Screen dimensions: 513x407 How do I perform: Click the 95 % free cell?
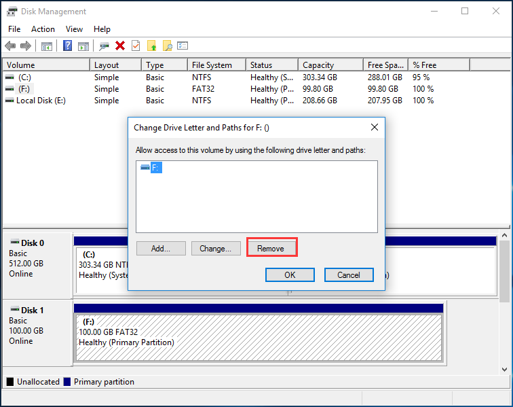coord(421,77)
